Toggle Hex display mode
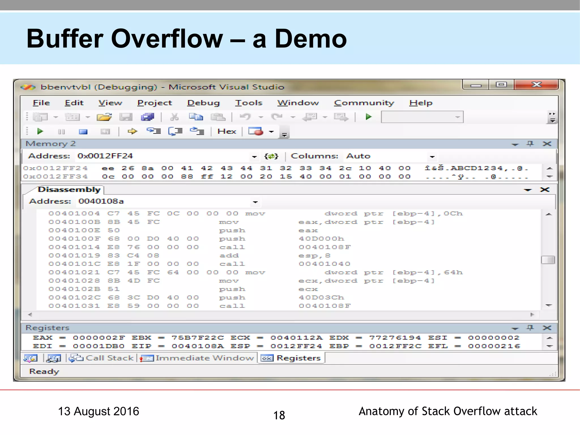The height and width of the screenshot is (435, 580). tap(227, 131)
